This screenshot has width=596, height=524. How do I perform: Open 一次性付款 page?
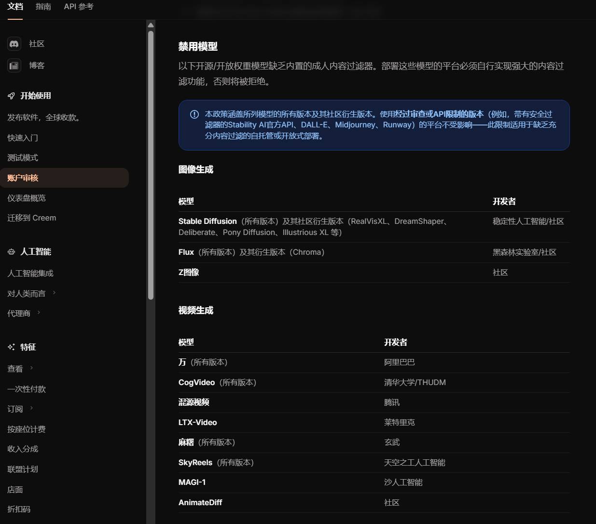tap(27, 389)
